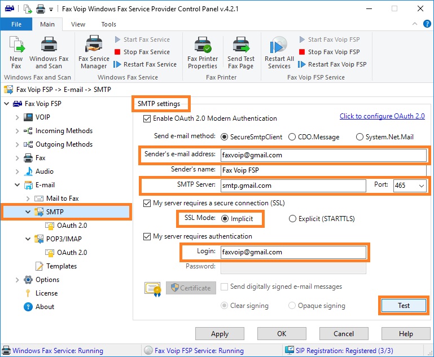Select SecureSmtpClient send method
Screen dimensions: 434x357
225,137
